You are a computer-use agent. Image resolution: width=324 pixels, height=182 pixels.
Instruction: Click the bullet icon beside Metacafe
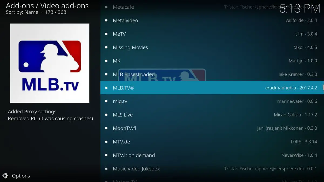[106, 7]
